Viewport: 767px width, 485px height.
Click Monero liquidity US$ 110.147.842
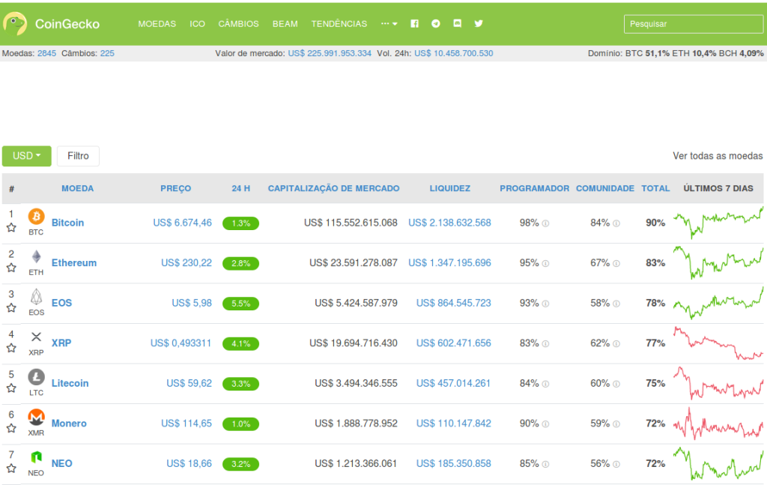point(453,424)
